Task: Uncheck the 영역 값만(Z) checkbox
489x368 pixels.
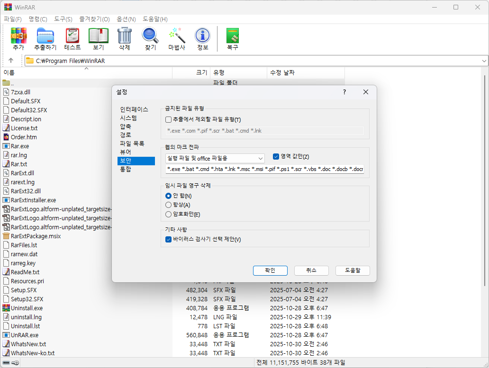Action: coord(276,156)
